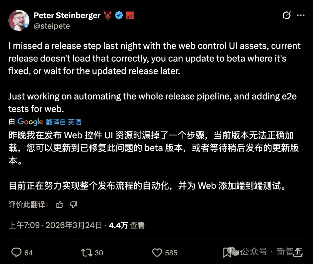Click the blue verified checkmark badge
Image resolution: width=313 pixels, height=264 pixels.
119,15
